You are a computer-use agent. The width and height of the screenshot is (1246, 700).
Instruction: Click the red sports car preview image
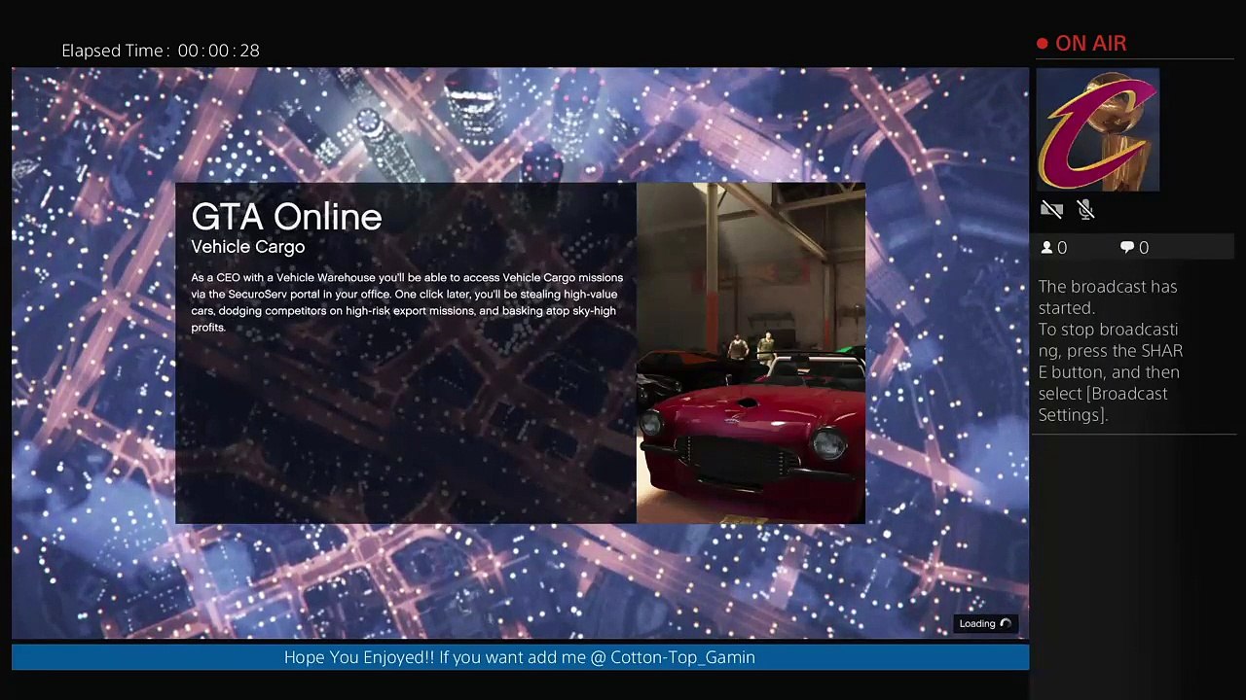[751, 354]
